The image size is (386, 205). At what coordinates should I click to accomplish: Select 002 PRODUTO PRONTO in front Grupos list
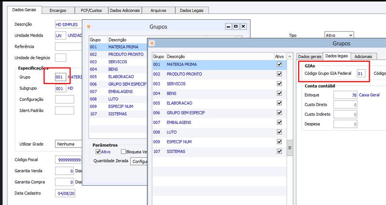point(220,74)
